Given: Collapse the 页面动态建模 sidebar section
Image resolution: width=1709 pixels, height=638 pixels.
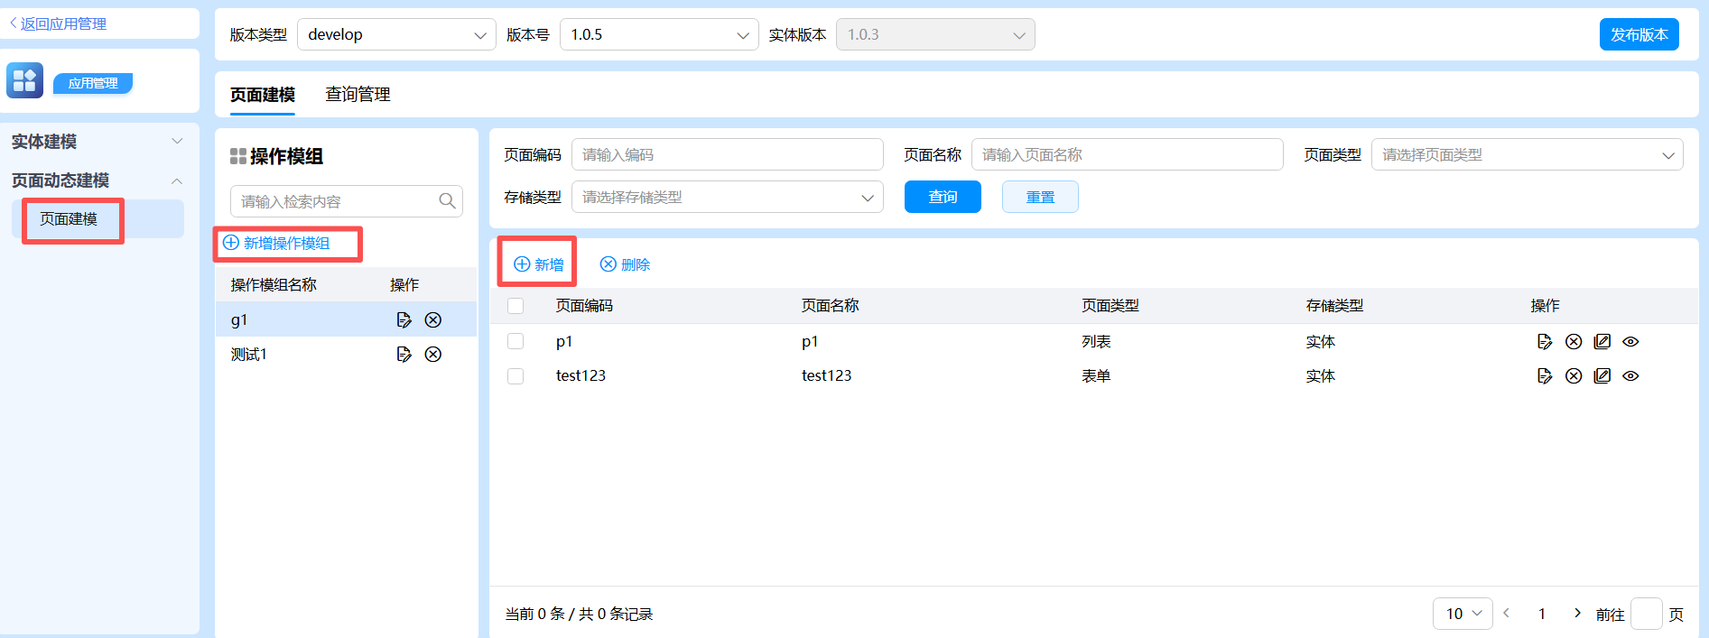Looking at the screenshot, I should (x=177, y=180).
